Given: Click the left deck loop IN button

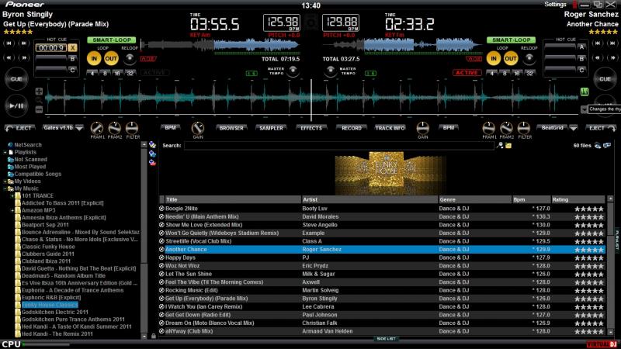Looking at the screenshot, I should click(x=94, y=58).
